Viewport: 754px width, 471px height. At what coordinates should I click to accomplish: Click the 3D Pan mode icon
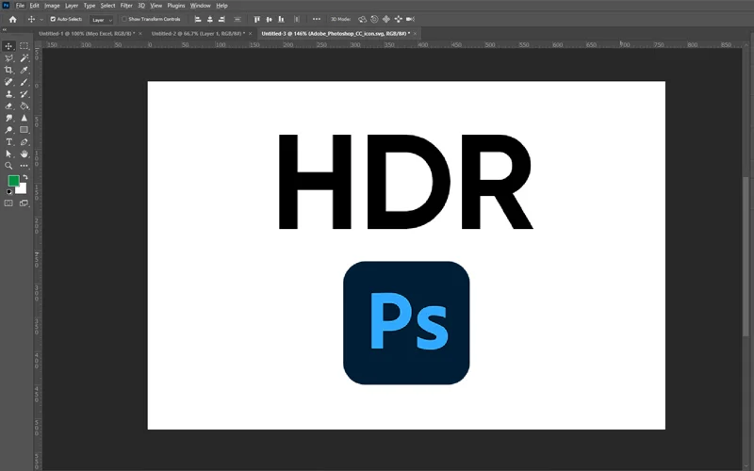pos(386,19)
